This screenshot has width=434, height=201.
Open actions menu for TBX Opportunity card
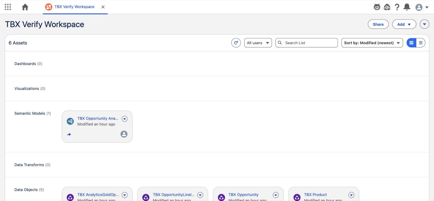[x=276, y=195]
